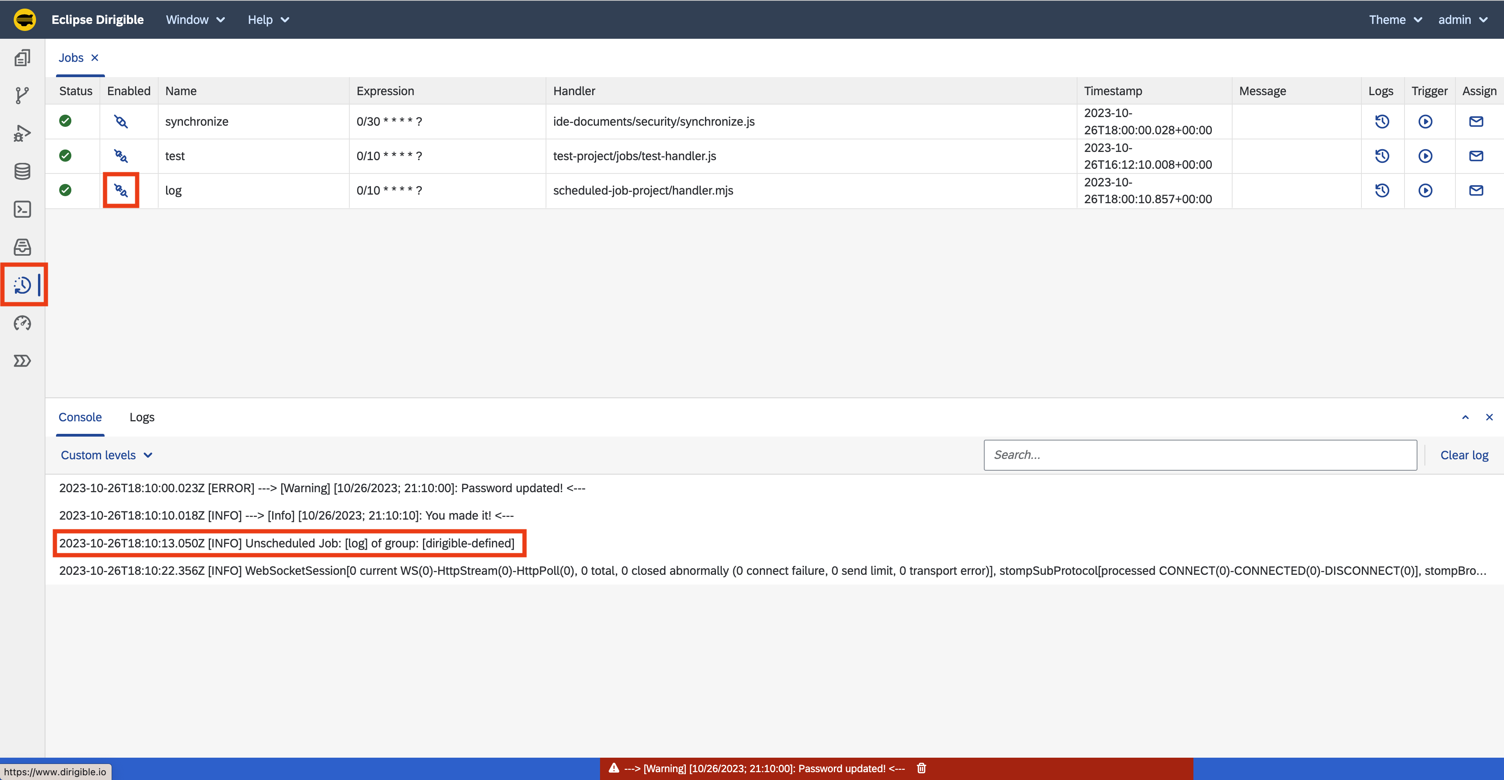Click the Search input field in console
Screen dimensions: 1504x780
tap(1200, 455)
